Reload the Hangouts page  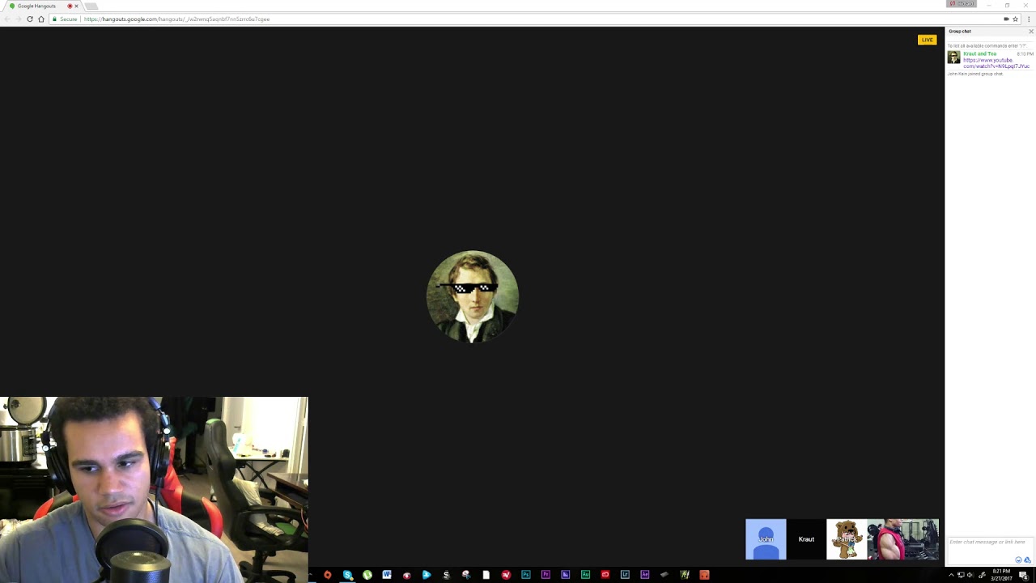point(30,19)
